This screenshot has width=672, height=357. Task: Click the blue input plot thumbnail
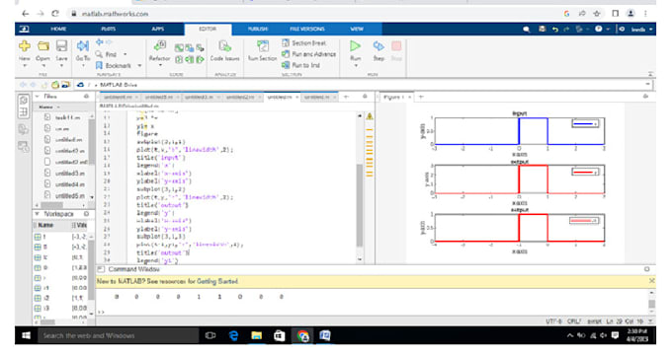(x=519, y=131)
